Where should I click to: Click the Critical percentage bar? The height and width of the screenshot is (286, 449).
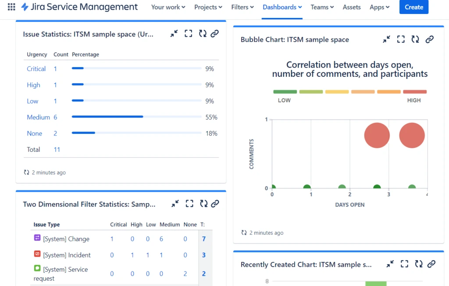pos(137,68)
